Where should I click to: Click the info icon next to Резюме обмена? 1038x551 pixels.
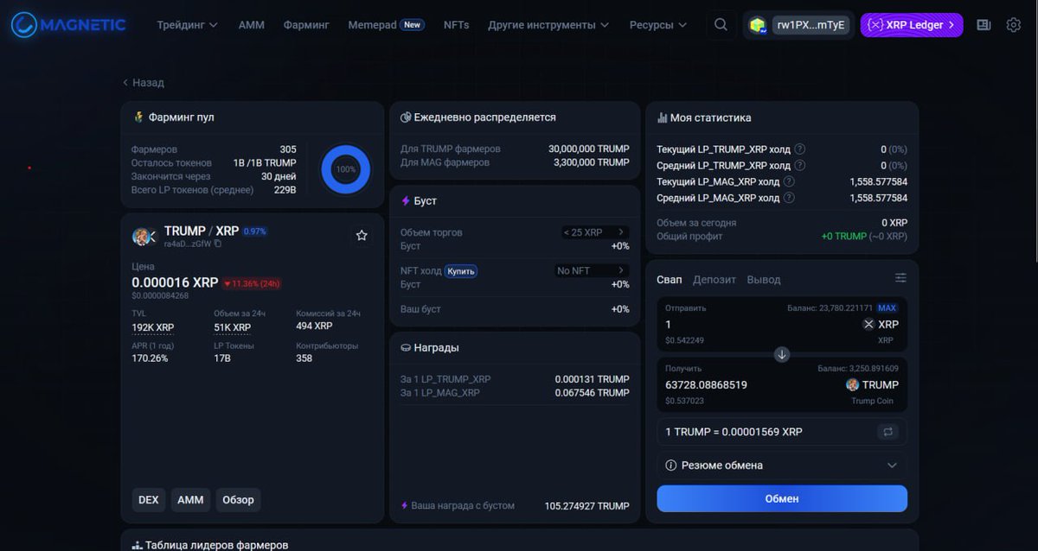coord(670,465)
